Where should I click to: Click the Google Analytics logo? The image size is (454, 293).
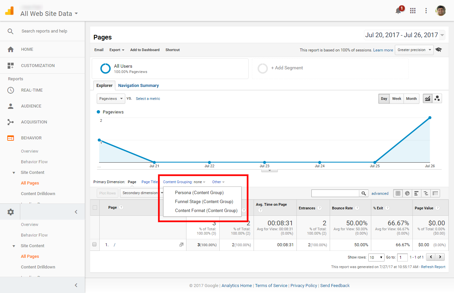pyautogui.click(x=9, y=11)
